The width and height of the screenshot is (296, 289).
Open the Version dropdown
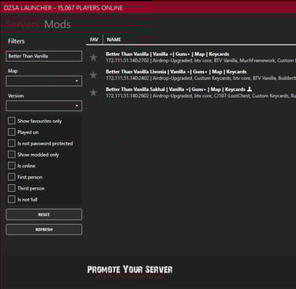(x=44, y=106)
